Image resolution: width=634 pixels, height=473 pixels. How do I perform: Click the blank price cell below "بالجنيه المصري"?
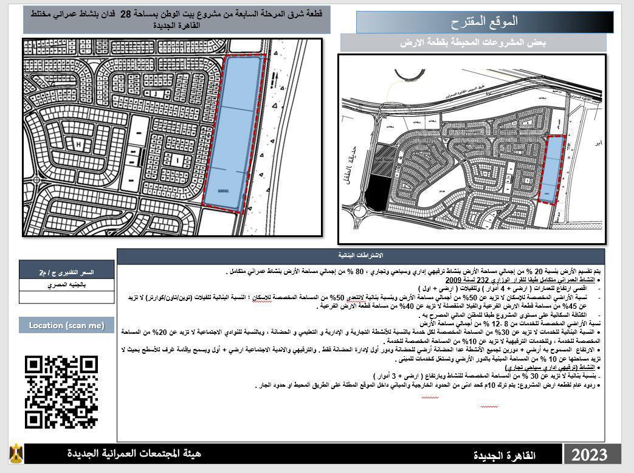point(67,297)
